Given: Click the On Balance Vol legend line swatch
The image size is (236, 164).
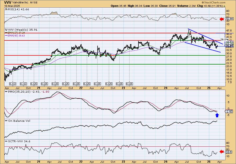Looking at the screenshot, I should pos(6,121).
